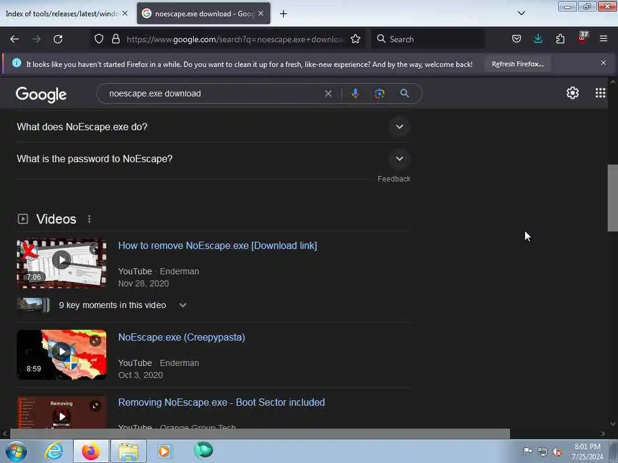Bookmark this page with star icon
This screenshot has height=463, width=618.
tap(355, 39)
